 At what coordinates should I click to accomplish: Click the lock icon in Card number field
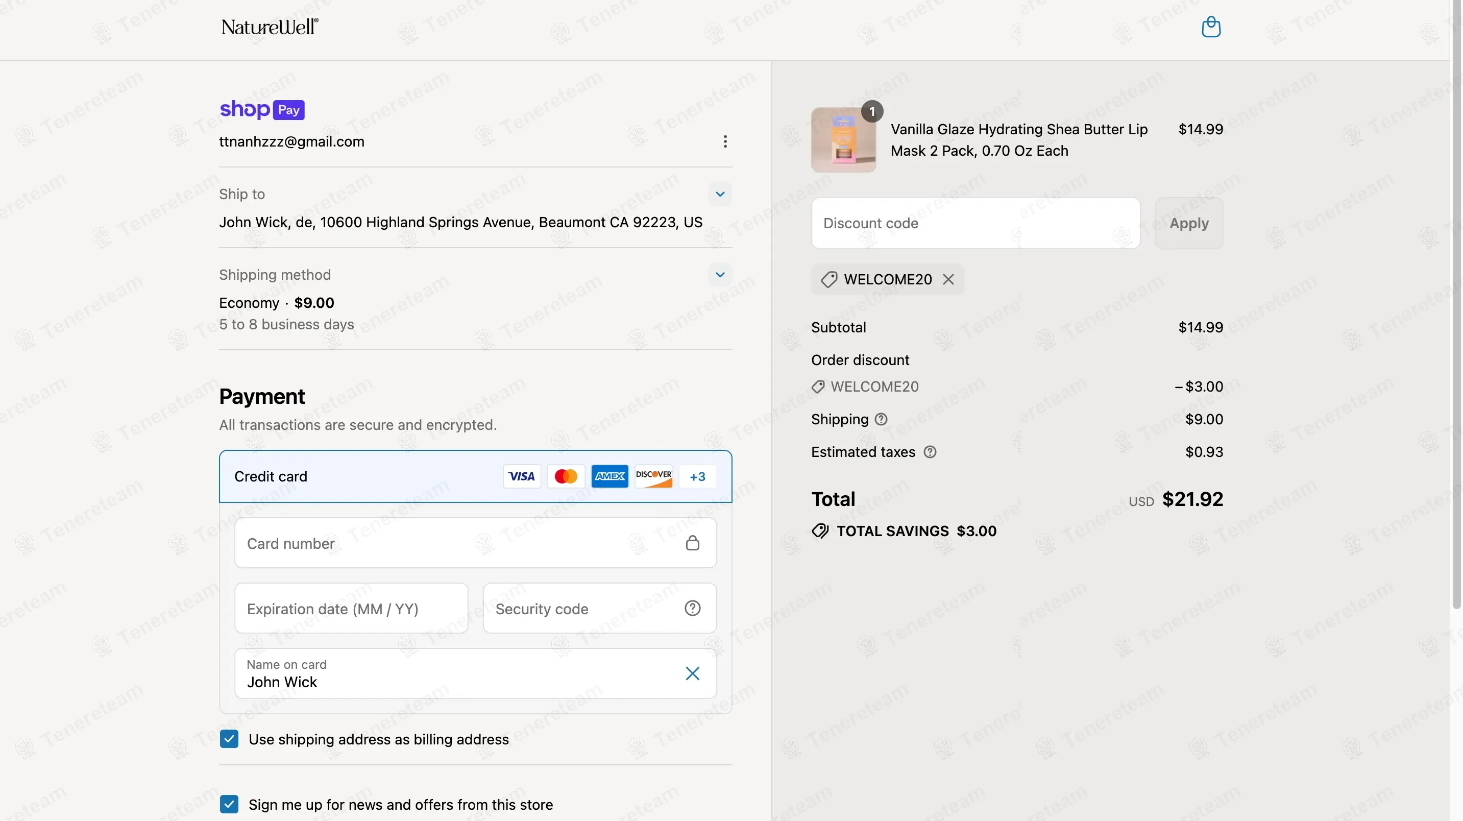point(692,543)
